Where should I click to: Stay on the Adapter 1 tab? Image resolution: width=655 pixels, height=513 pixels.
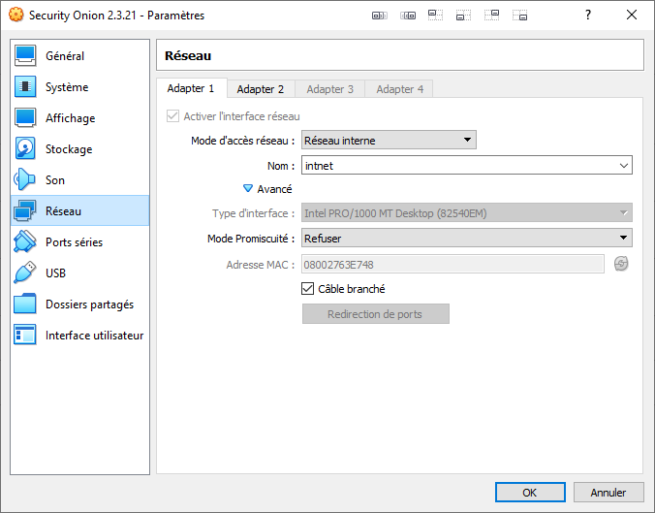tap(191, 88)
